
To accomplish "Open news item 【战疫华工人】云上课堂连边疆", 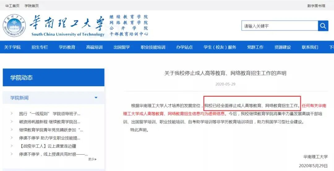I will coord(47,146).
